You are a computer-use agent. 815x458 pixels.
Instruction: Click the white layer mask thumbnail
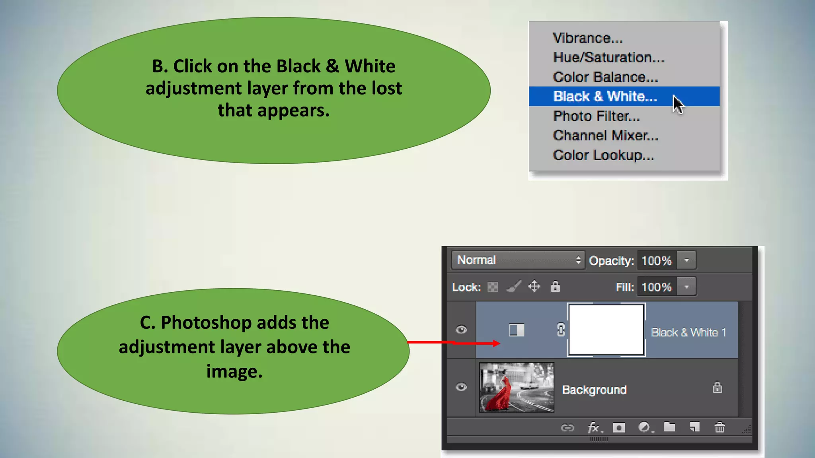tap(606, 330)
